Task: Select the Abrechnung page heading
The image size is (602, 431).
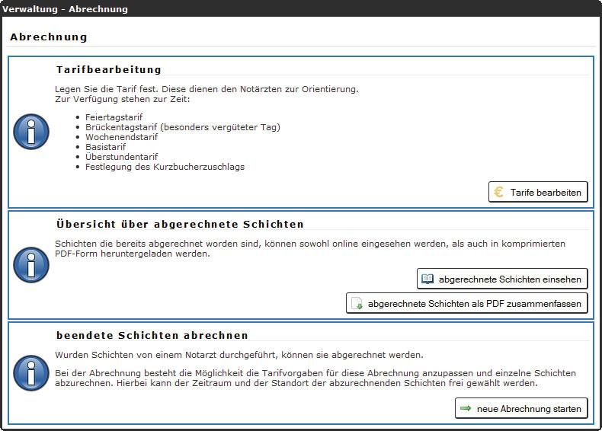Action: 49,37
